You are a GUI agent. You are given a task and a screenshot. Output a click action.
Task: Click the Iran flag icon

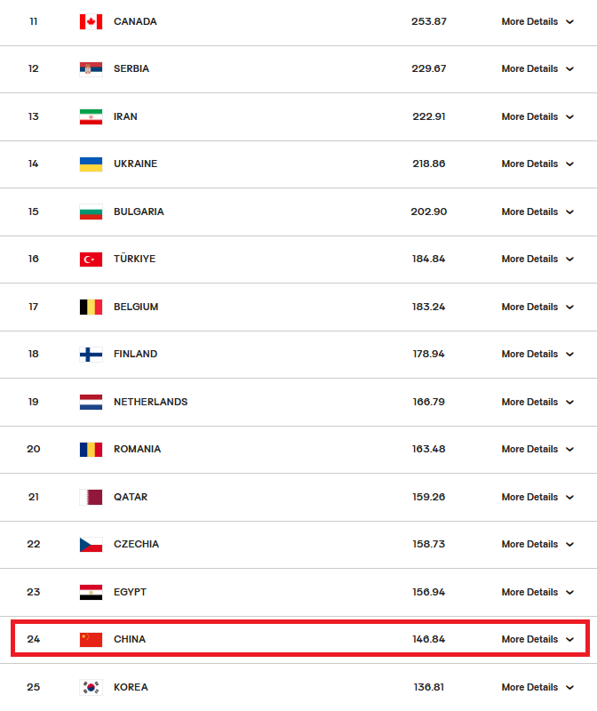(91, 116)
